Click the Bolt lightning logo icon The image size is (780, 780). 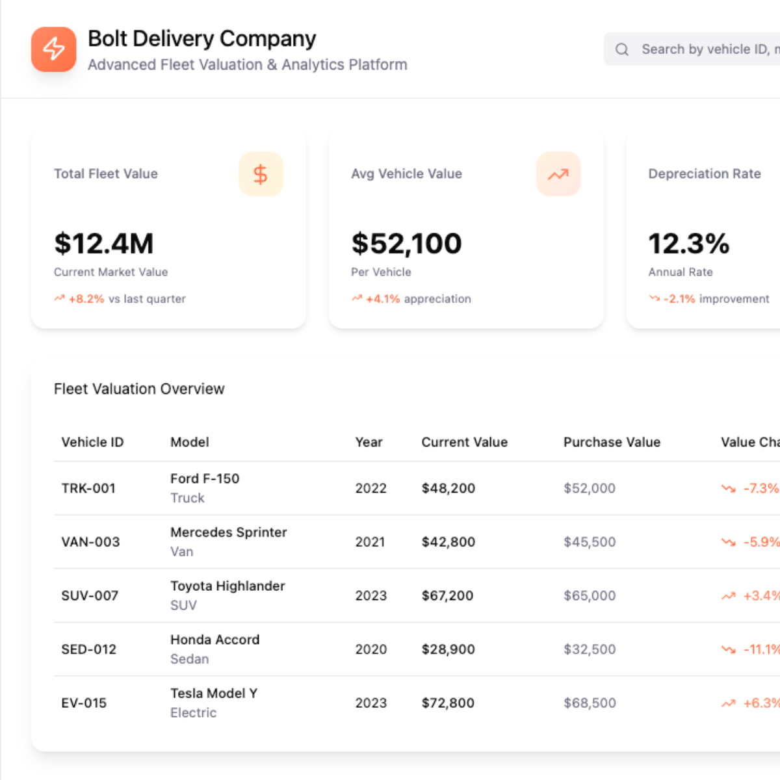[x=53, y=49]
